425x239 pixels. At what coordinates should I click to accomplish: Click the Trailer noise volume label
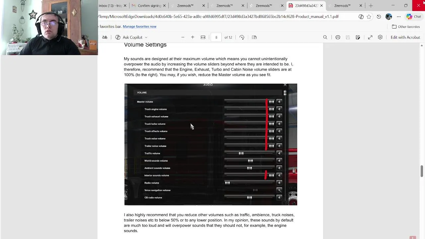155,146
